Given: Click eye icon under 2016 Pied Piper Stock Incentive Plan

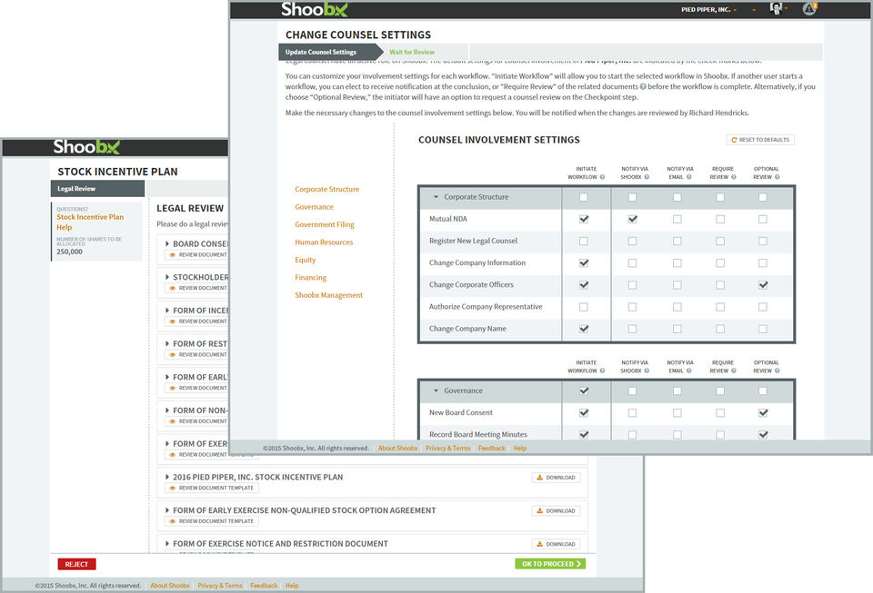Looking at the screenshot, I should tap(173, 489).
